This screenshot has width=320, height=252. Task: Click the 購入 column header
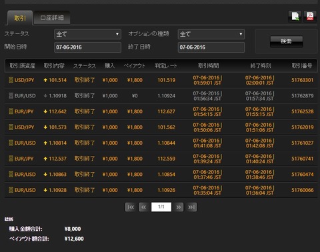[x=109, y=66]
